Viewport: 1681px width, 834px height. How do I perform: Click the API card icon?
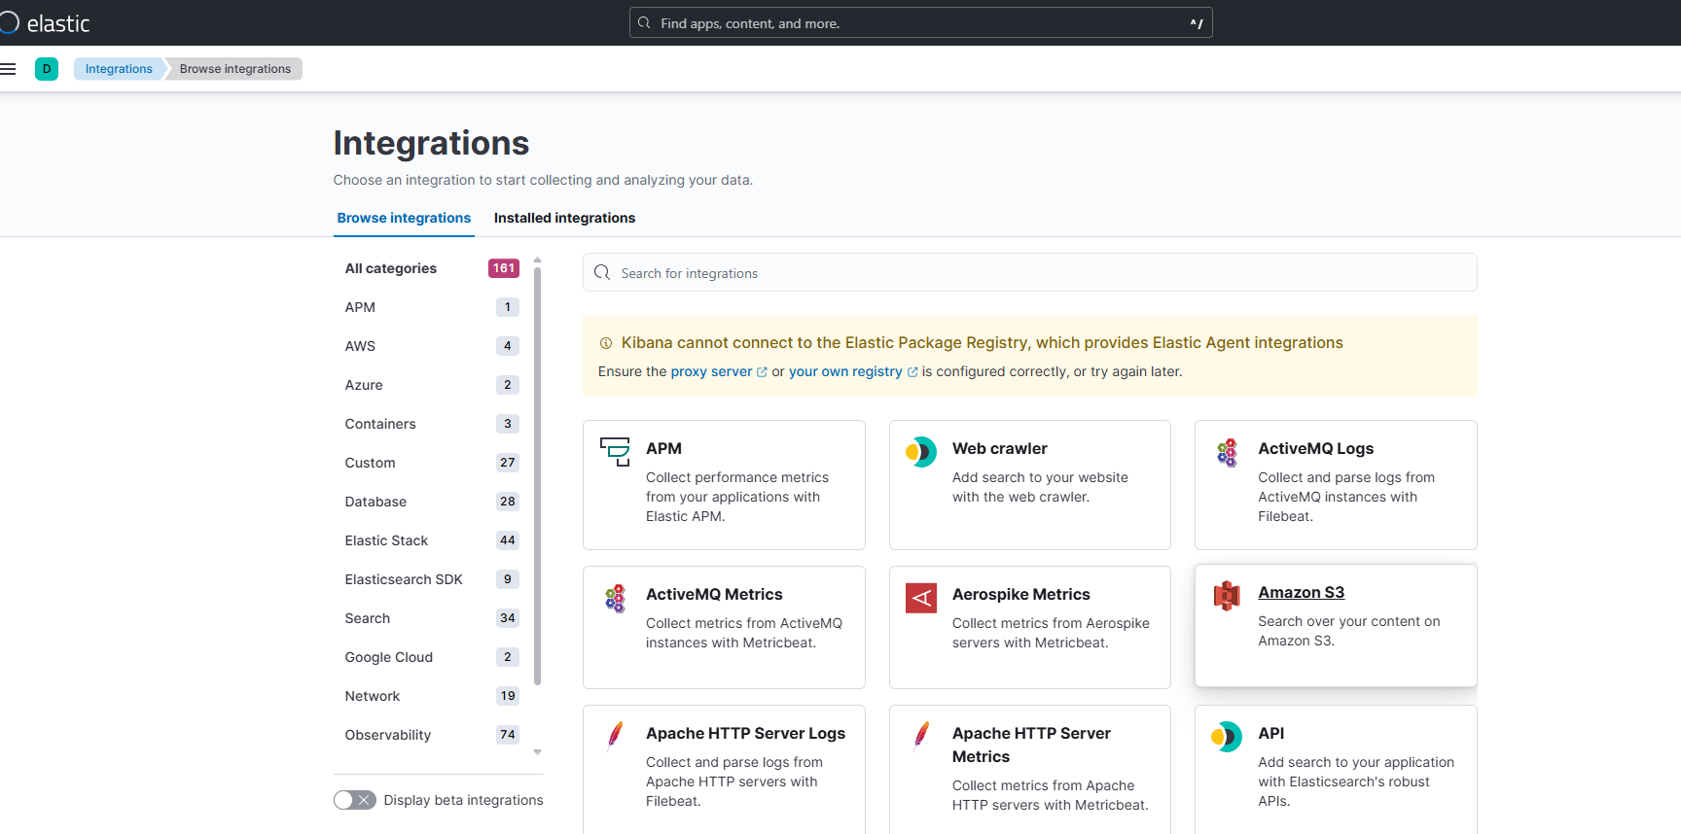click(x=1227, y=737)
